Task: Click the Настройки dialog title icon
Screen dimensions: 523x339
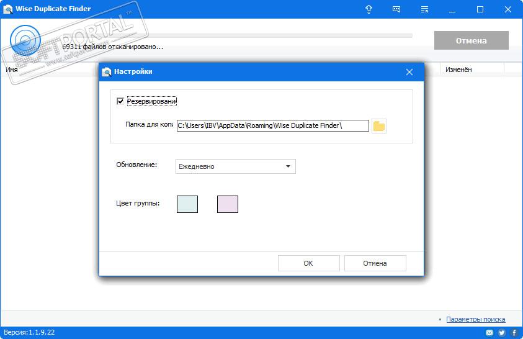Action: click(x=107, y=72)
